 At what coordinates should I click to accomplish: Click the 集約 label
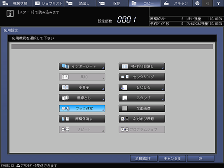pos(84,77)
